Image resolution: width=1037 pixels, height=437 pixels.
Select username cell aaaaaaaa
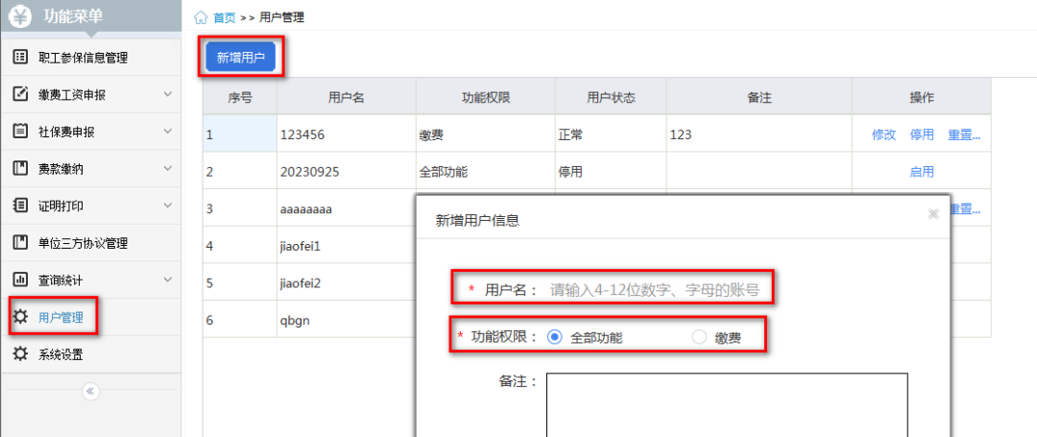pyautogui.click(x=347, y=209)
